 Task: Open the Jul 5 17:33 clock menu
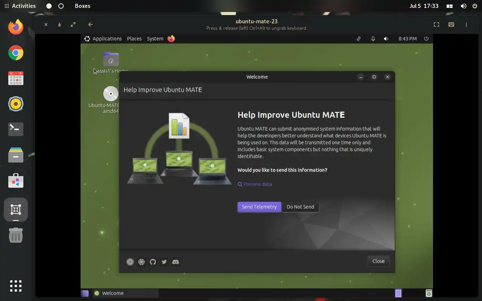click(424, 6)
